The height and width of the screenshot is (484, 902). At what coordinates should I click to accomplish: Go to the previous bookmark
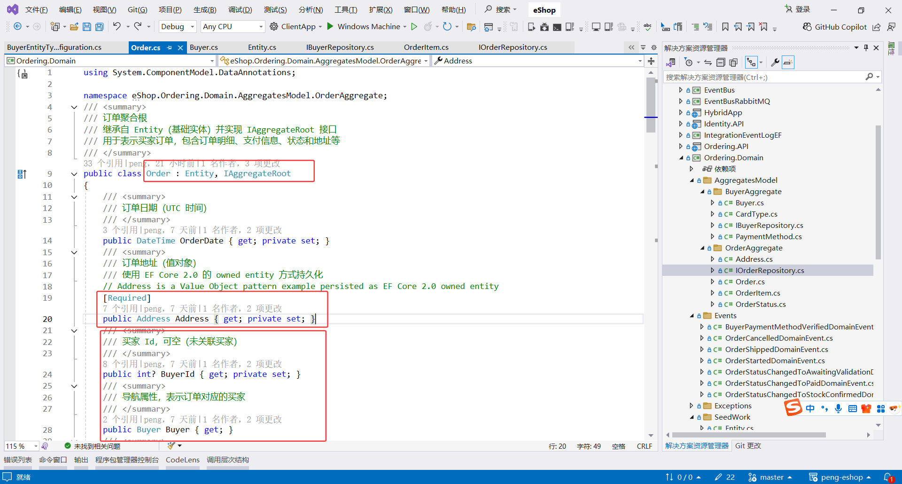click(738, 27)
